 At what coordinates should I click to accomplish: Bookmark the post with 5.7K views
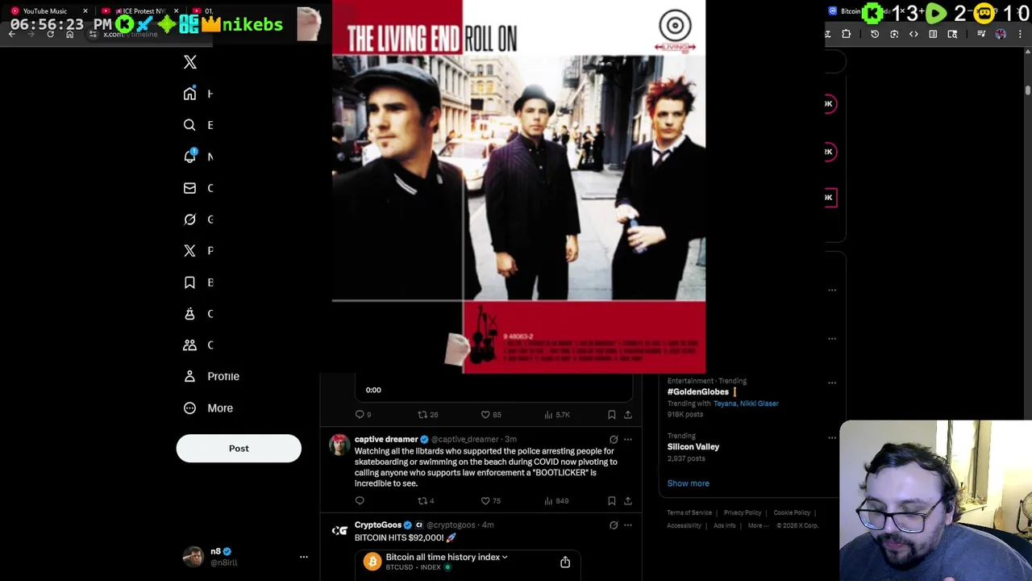pos(612,415)
